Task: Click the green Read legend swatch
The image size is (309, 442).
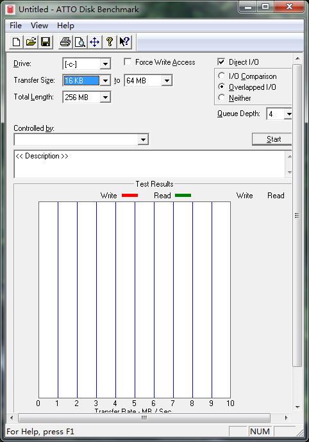Action: 183,196
